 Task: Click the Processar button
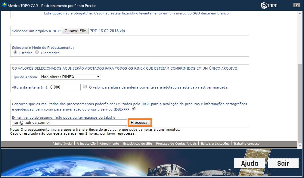pos(140,123)
